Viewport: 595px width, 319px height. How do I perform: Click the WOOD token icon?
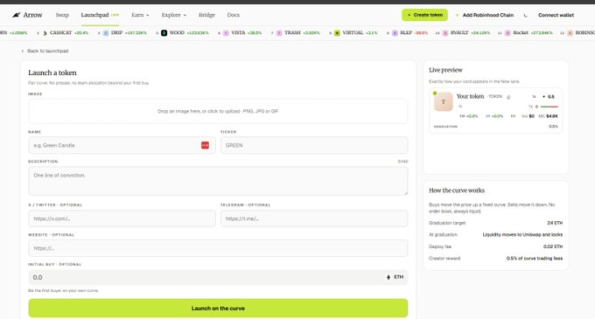coord(164,33)
